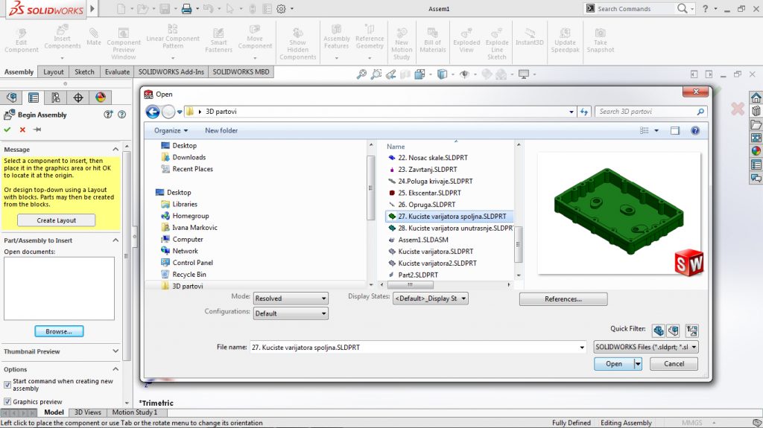Open the SOLIDWORKS Add-Ins tab
Image resolution: width=763 pixels, height=428 pixels.
(x=171, y=72)
